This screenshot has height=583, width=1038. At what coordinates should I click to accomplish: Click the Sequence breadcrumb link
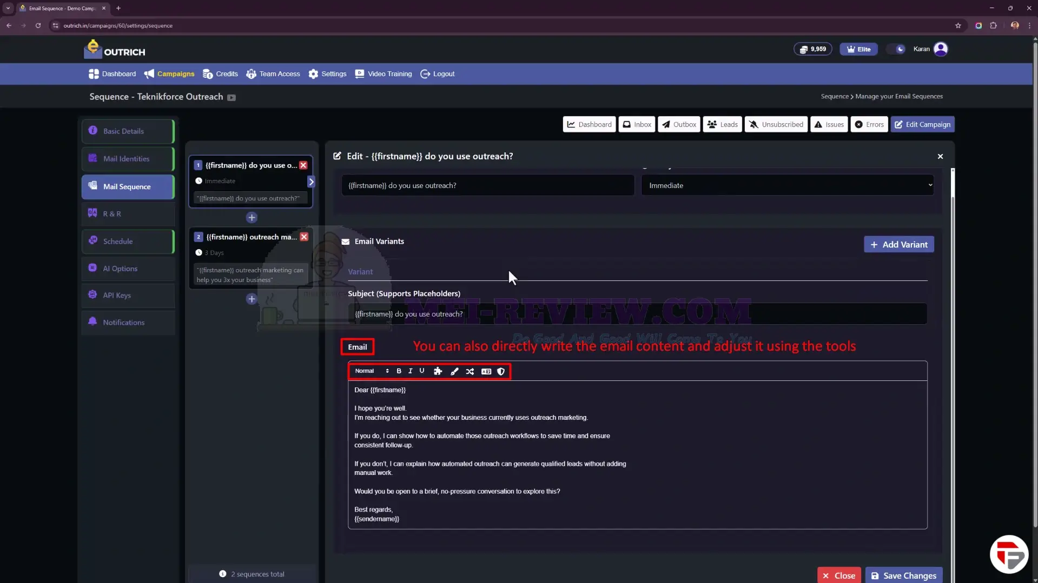[x=835, y=96]
